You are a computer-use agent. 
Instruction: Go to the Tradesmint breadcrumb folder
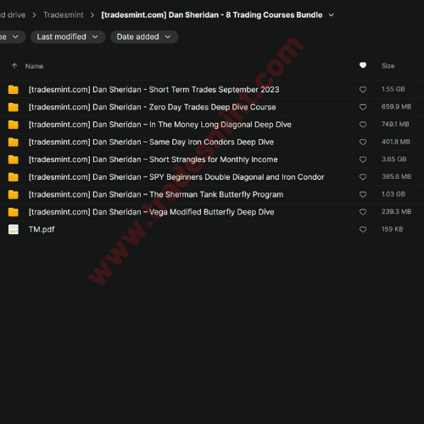[64, 15]
